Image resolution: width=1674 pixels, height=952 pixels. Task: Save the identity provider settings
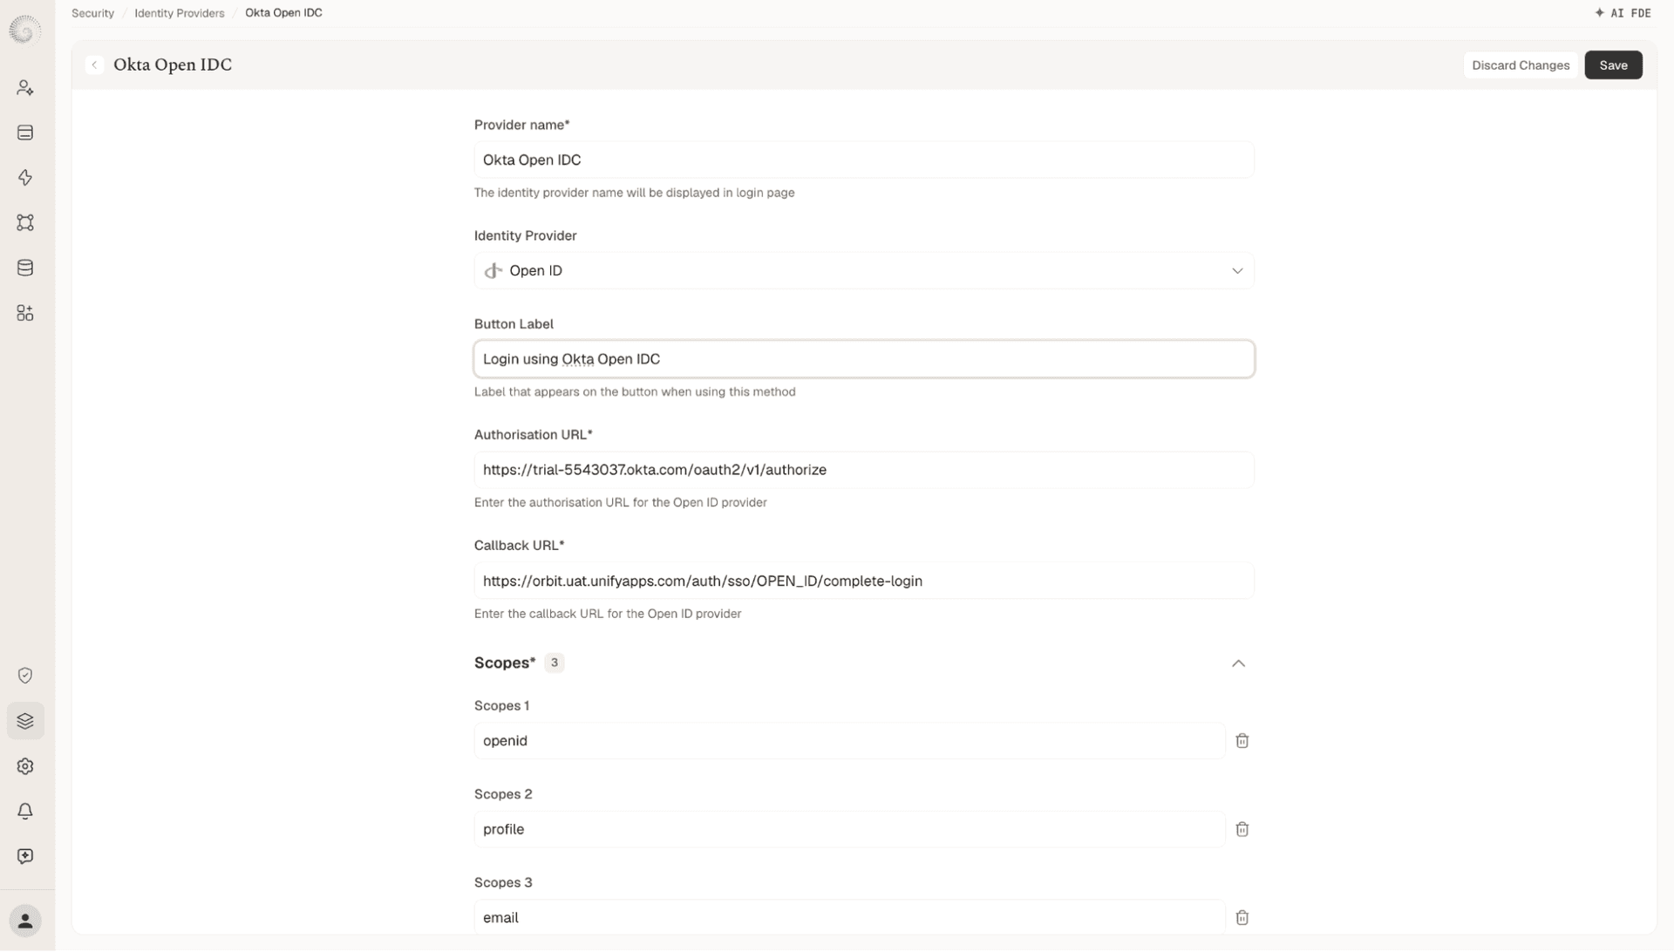[1613, 65]
